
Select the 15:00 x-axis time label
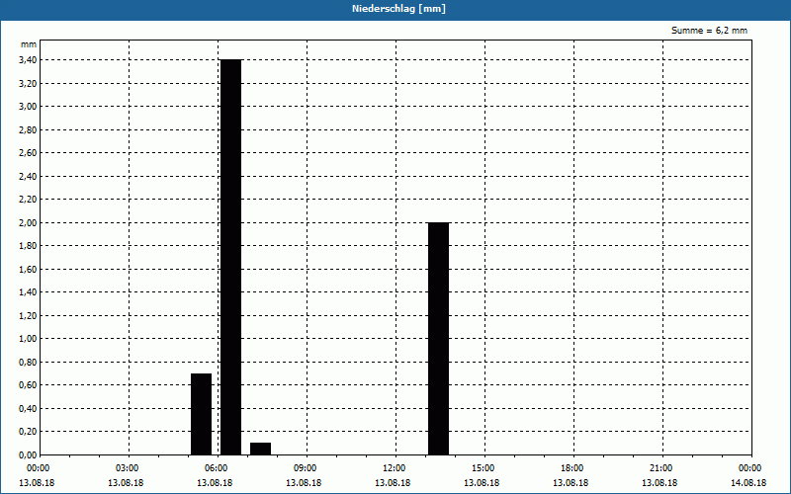483,468
